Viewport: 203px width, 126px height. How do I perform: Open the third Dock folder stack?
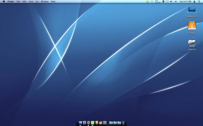(119, 123)
